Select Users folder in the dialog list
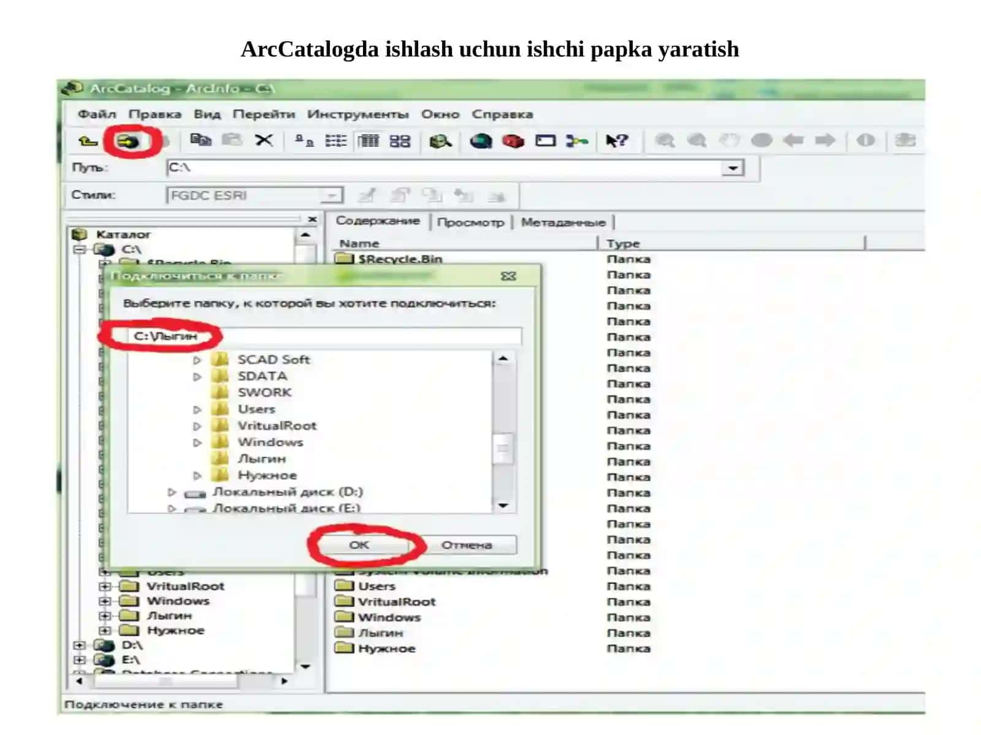 (x=256, y=409)
